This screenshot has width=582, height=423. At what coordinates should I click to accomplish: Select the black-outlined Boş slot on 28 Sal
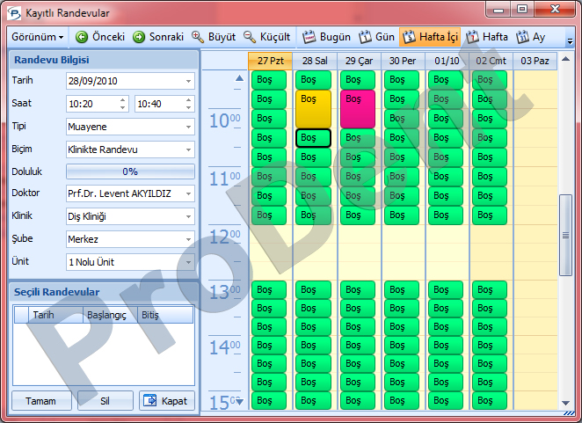tap(313, 138)
